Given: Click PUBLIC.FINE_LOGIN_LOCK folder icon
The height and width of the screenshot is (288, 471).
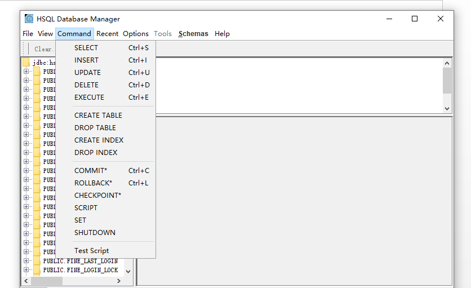Looking at the screenshot, I should click(x=37, y=269).
